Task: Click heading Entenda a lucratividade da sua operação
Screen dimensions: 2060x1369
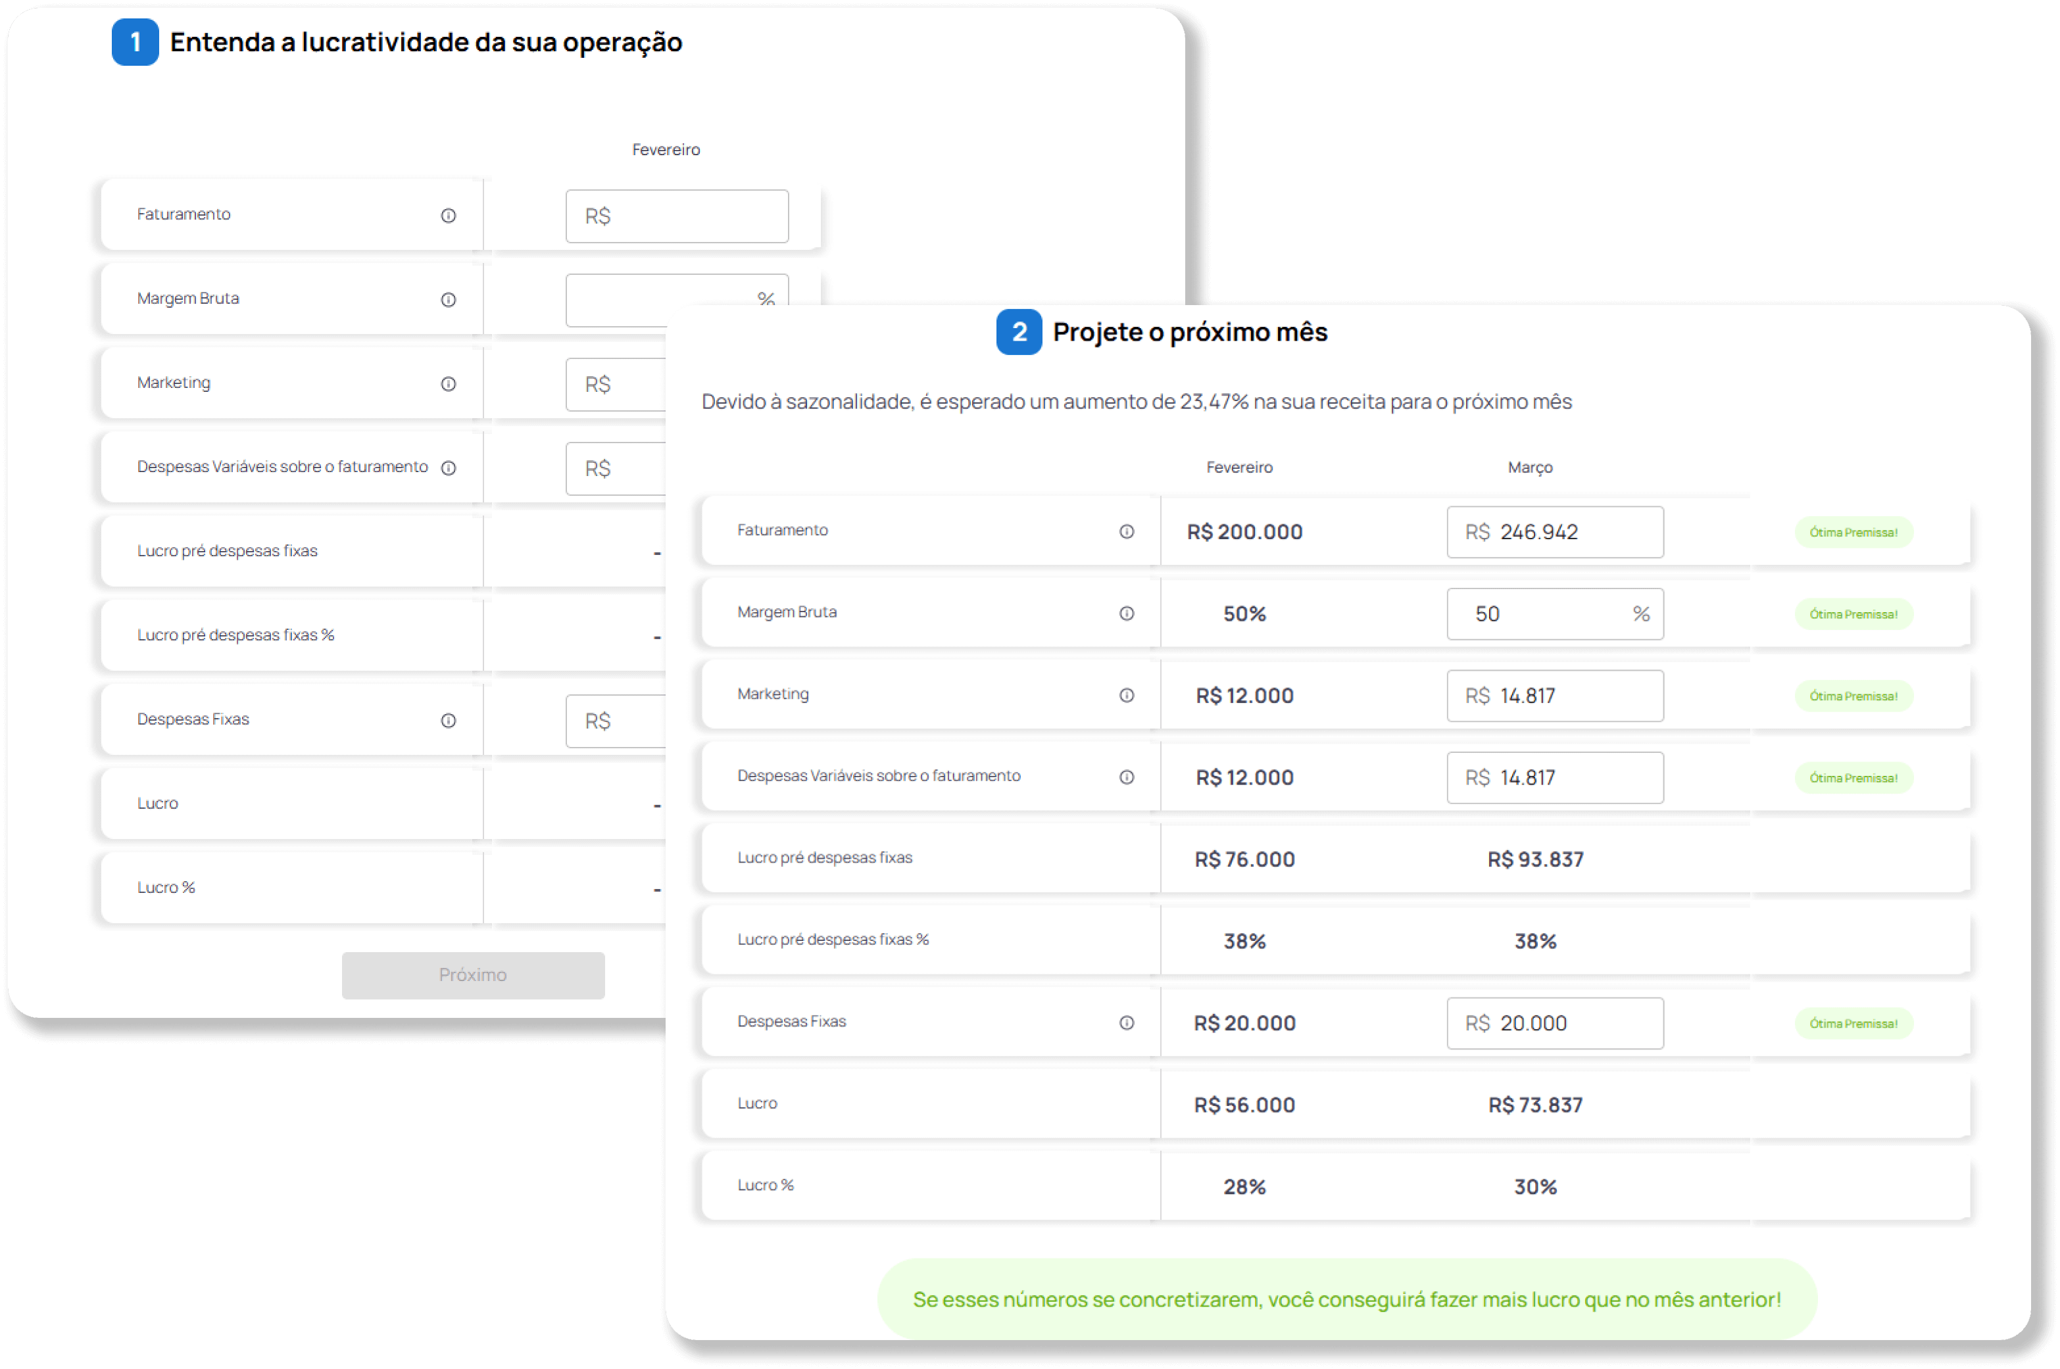Action: coord(426,43)
